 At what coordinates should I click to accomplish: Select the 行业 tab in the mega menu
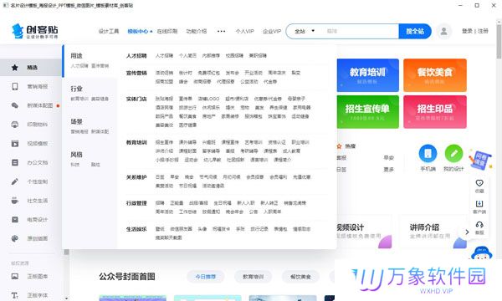[90, 94]
